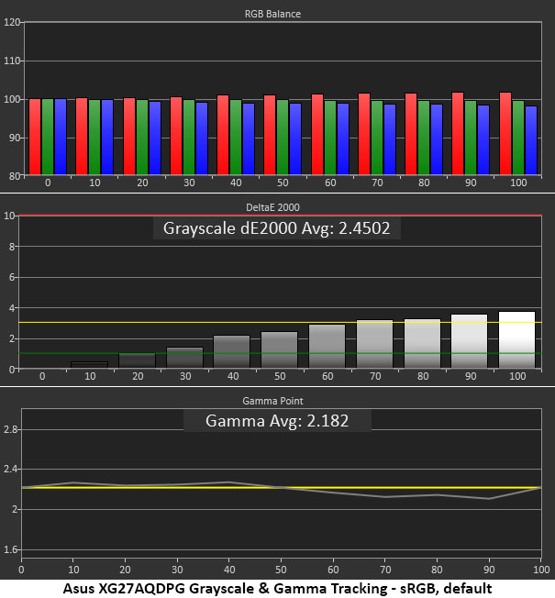Click the "RGB Balance" chart title
This screenshot has height=598, width=555.
point(272,14)
